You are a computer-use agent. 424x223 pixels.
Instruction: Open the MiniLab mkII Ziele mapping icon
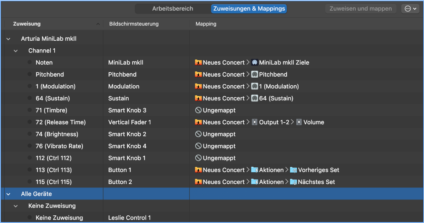click(x=255, y=62)
